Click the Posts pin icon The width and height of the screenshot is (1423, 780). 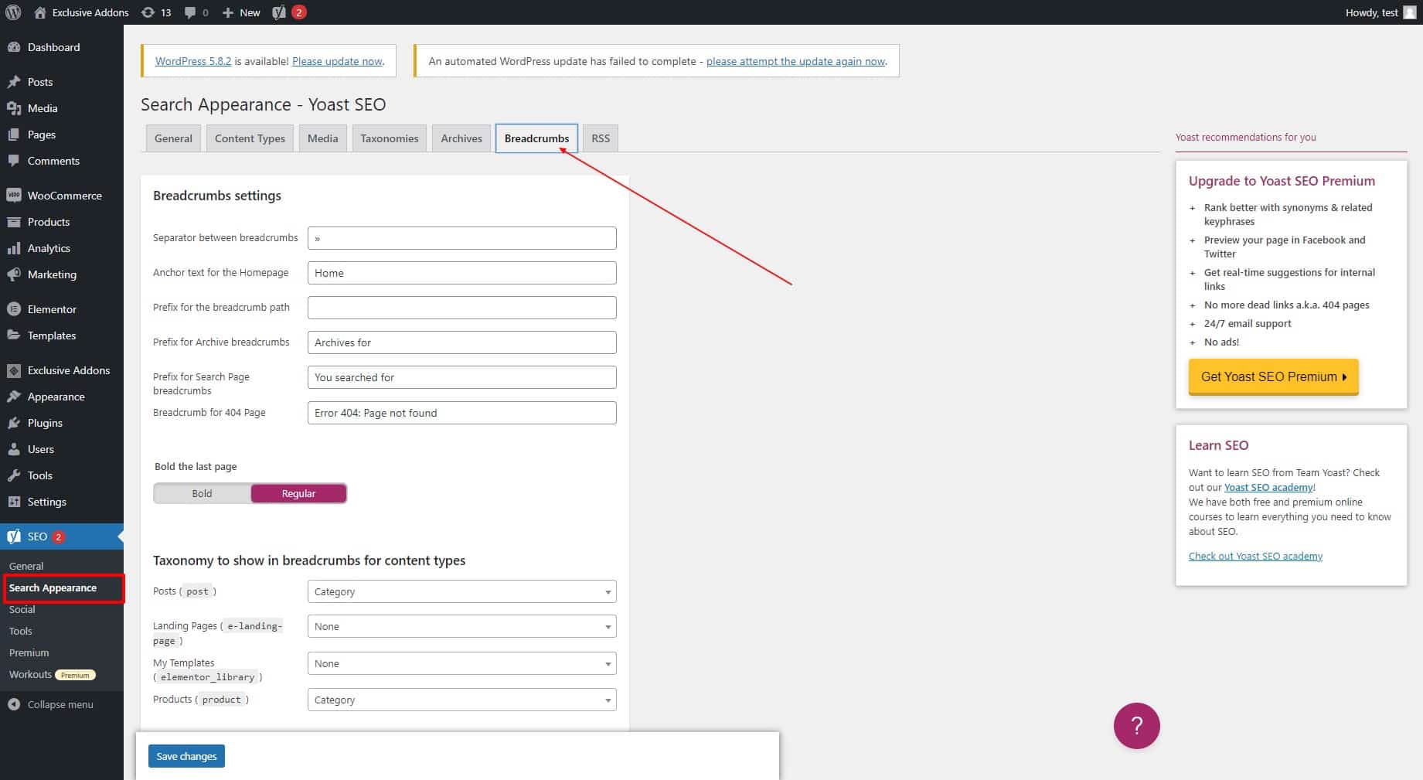coord(14,82)
